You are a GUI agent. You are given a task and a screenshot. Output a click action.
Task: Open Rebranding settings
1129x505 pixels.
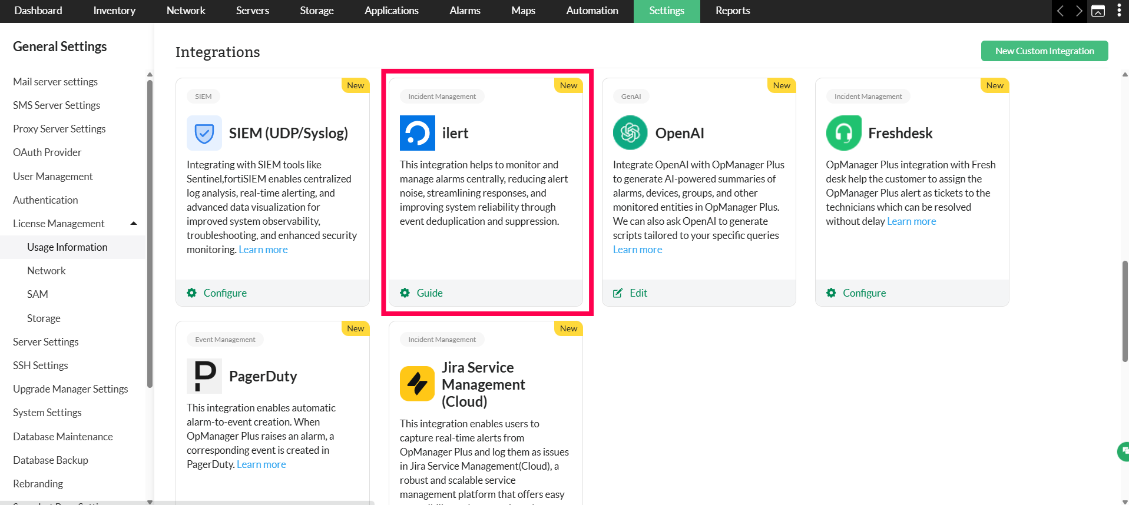tap(38, 484)
